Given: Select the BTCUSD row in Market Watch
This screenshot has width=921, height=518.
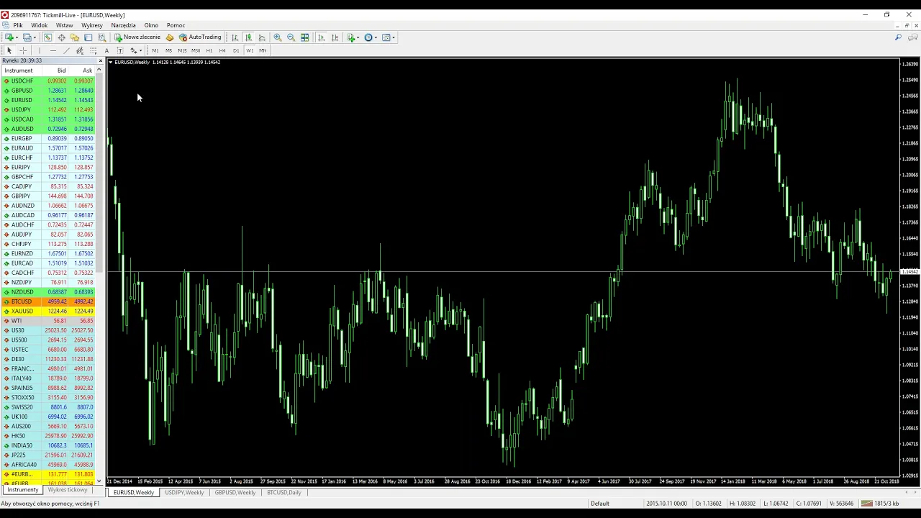Looking at the screenshot, I should point(49,301).
